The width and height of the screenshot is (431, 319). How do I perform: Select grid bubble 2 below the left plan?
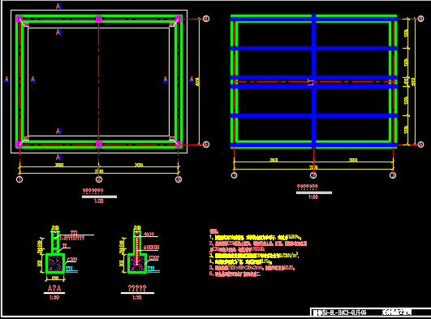point(99,179)
